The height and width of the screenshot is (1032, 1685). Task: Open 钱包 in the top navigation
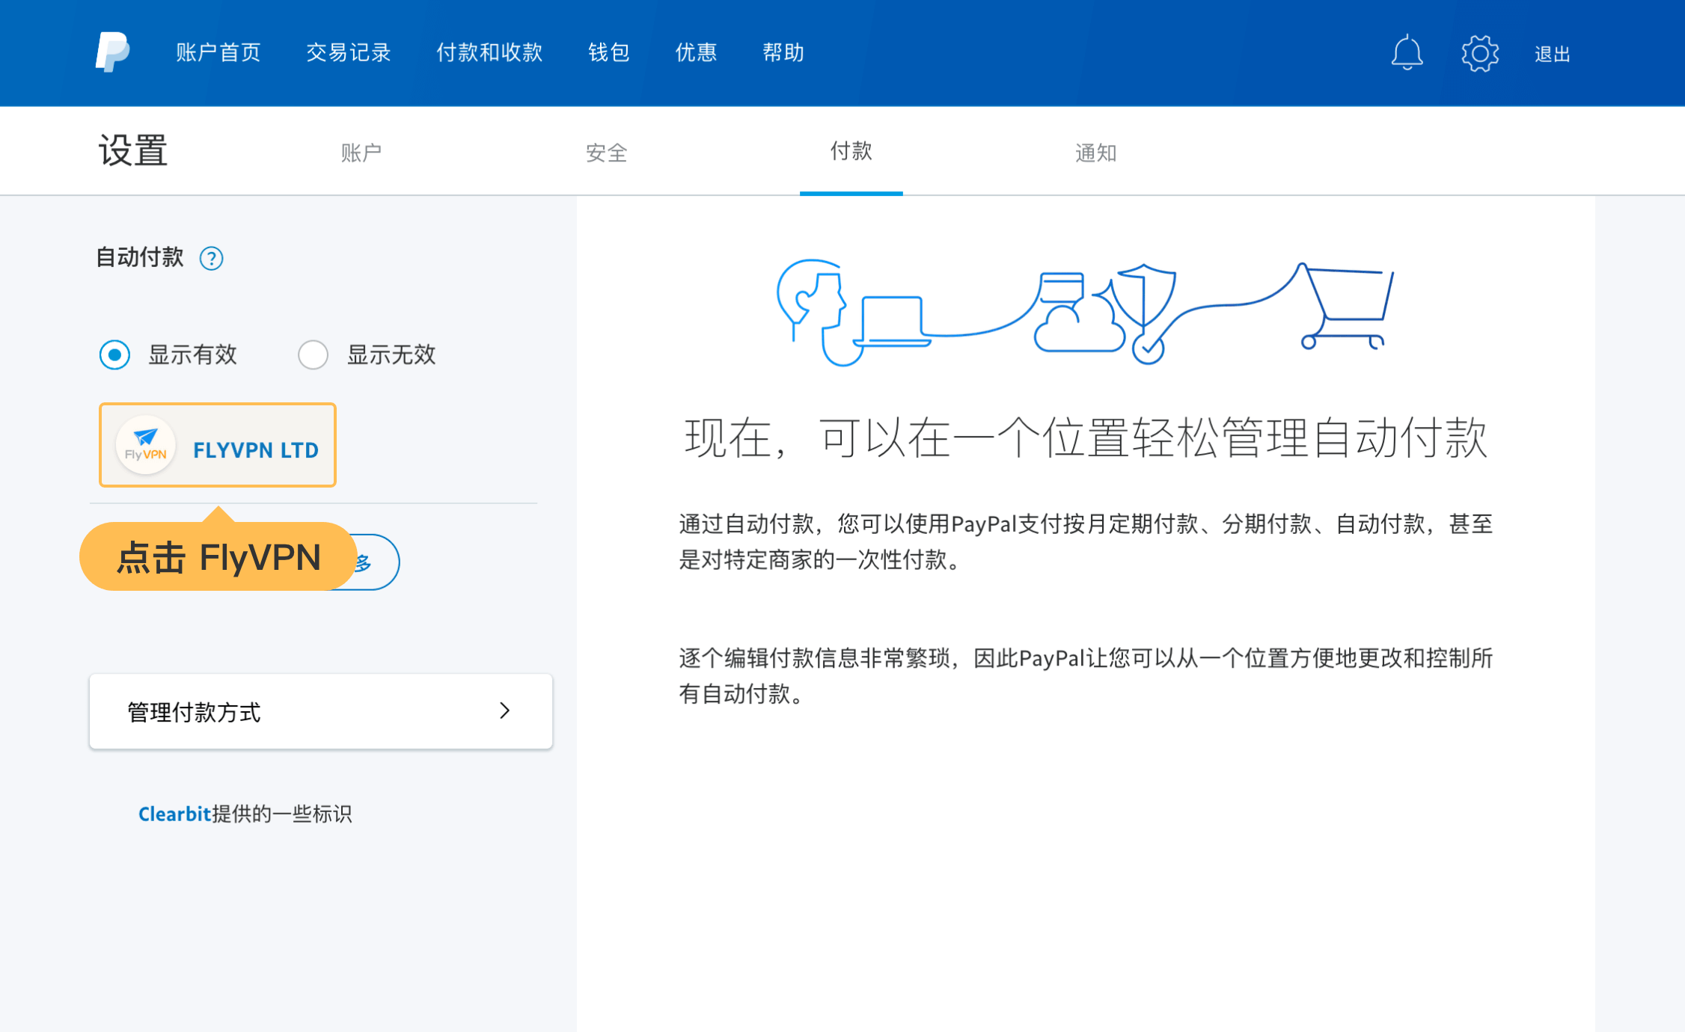click(x=608, y=52)
